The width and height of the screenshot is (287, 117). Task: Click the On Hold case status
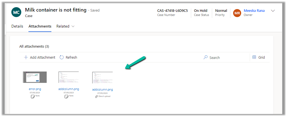pos(201,10)
